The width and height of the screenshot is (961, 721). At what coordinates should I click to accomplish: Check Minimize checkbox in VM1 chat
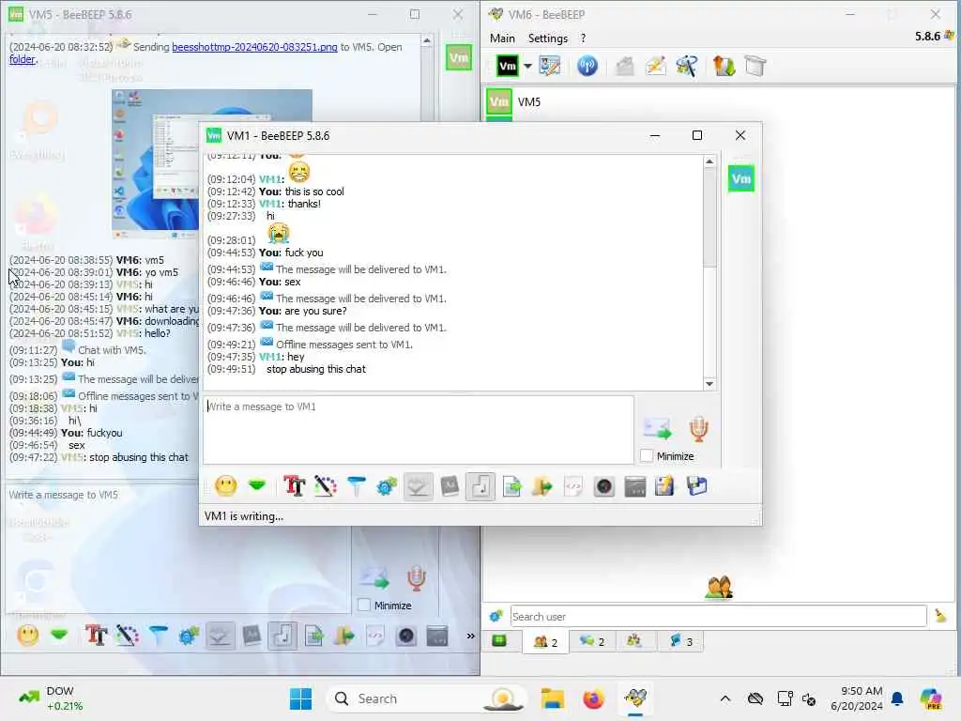coord(647,456)
